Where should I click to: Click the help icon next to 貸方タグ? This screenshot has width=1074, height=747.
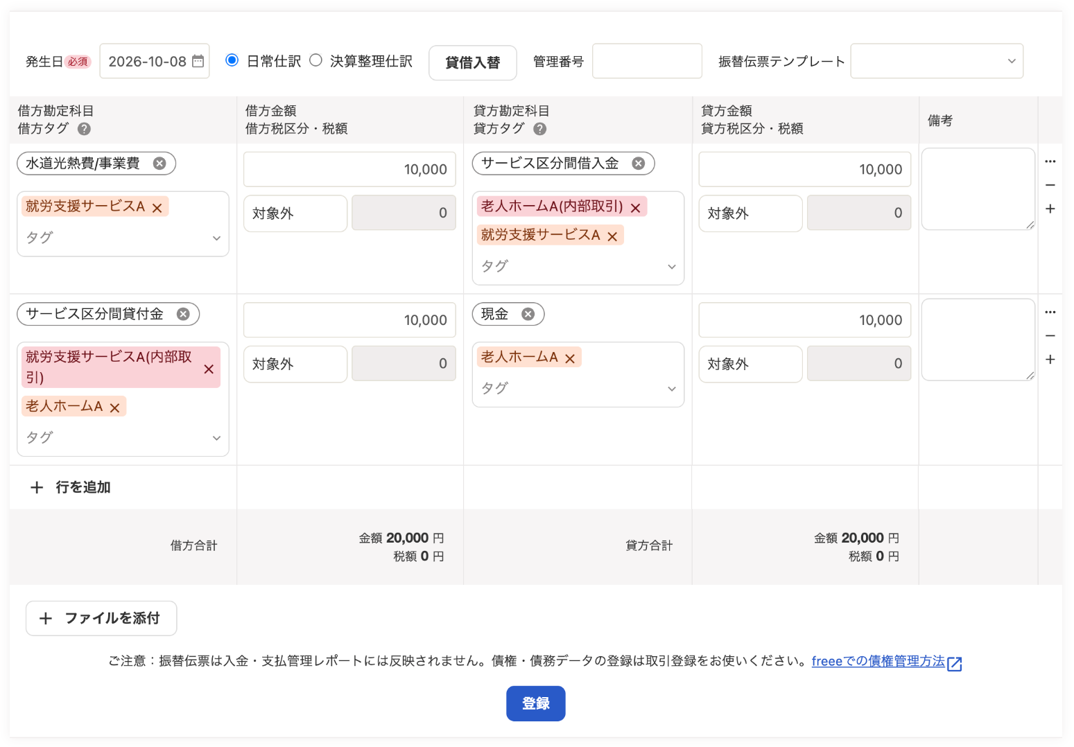[x=539, y=129]
